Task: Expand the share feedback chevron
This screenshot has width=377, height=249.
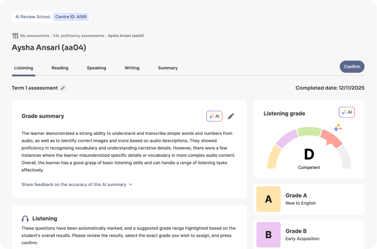Action: pos(130,185)
